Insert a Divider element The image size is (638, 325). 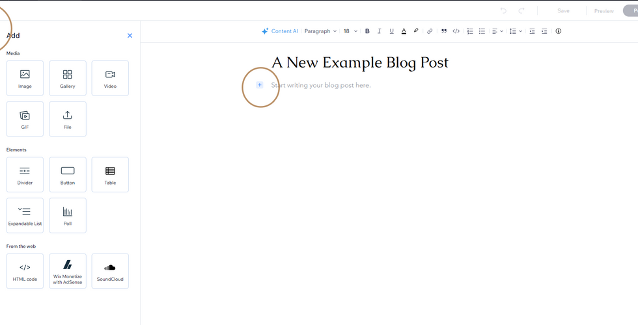click(25, 175)
